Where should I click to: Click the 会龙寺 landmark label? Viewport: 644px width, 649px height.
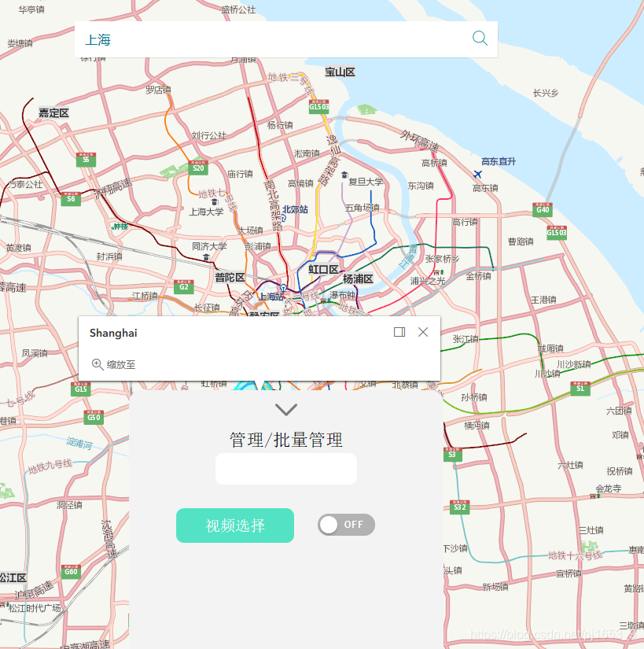609,489
